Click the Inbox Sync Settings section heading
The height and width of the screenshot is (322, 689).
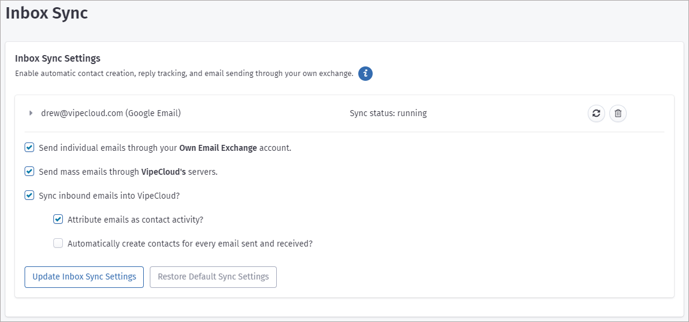click(x=58, y=58)
